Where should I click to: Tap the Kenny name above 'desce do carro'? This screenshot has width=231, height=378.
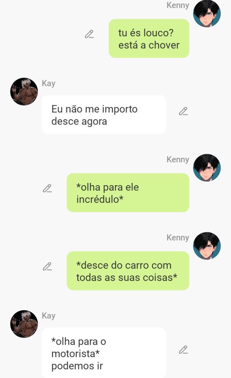coord(178,238)
